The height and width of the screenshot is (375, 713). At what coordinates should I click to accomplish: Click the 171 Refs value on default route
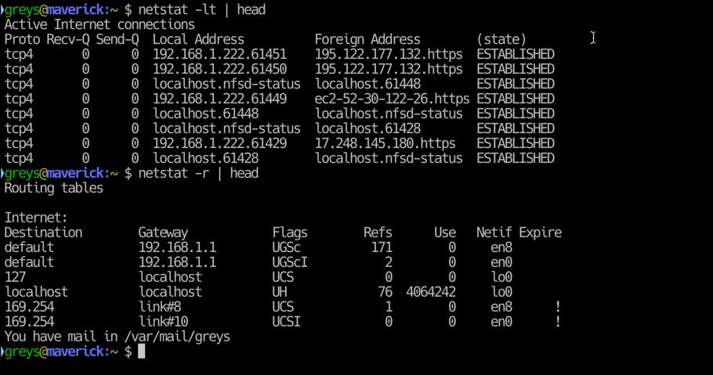[382, 247]
